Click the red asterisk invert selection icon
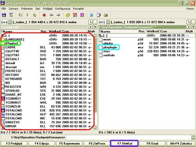 [x=44, y=15]
